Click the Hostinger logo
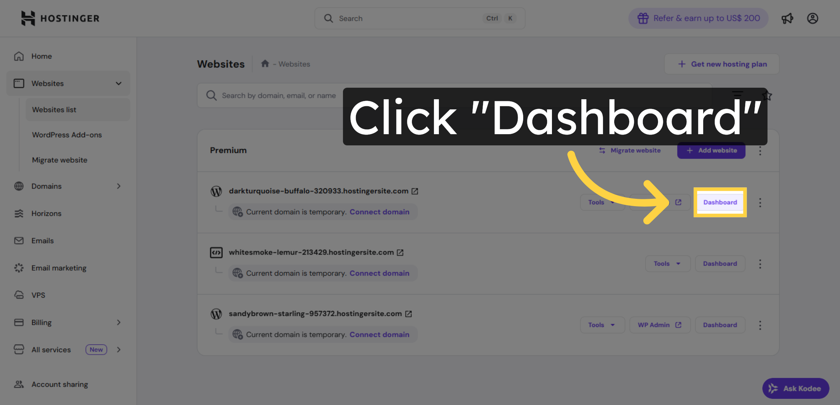The width and height of the screenshot is (840, 405). [60, 18]
